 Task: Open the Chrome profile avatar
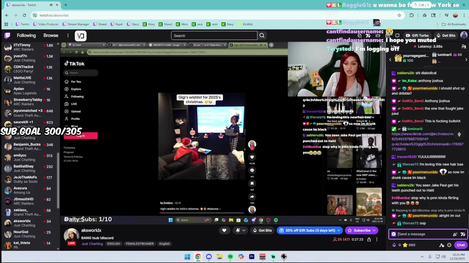pos(455,15)
